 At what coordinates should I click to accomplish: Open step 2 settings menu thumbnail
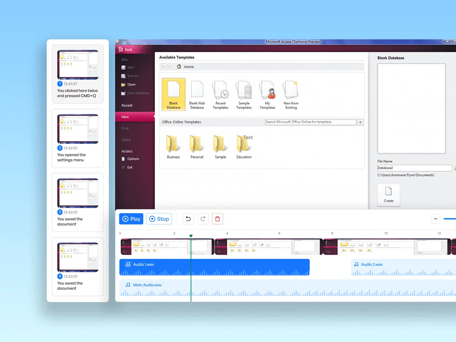click(x=78, y=129)
